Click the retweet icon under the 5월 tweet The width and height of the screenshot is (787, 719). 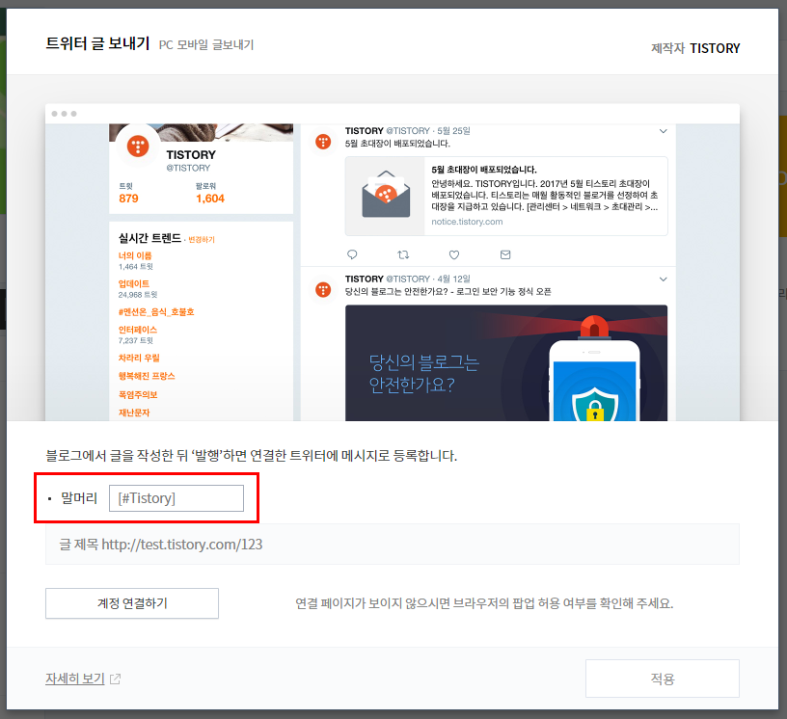tap(403, 254)
